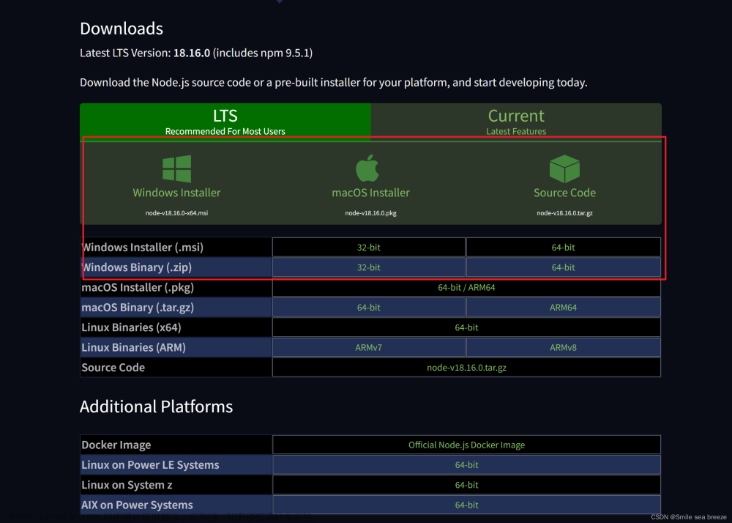This screenshot has width=732, height=523.
Task: Download ARMv8 Linux Binaries
Action: click(564, 348)
